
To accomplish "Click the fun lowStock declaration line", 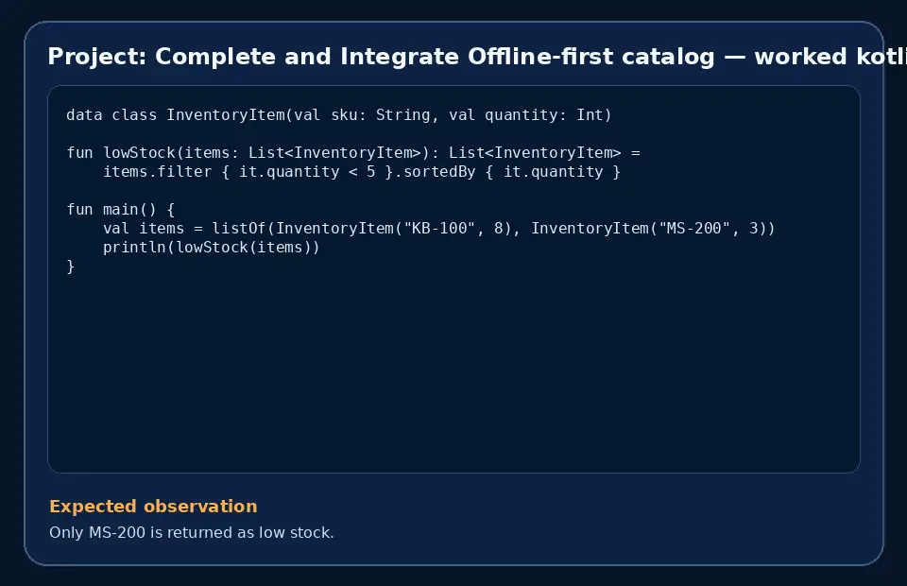I will pos(353,153).
